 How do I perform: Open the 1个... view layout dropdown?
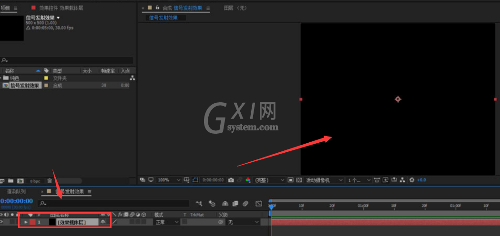coord(359,180)
